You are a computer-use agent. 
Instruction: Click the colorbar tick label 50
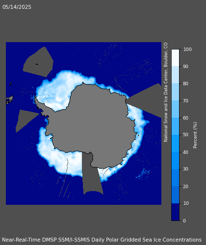click(x=186, y=135)
